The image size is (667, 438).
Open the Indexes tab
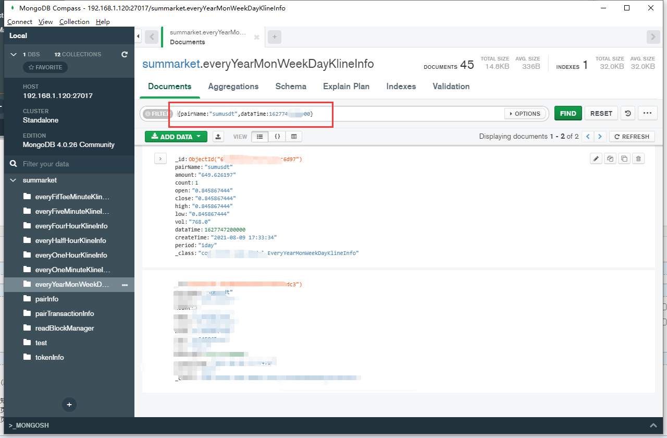[401, 87]
